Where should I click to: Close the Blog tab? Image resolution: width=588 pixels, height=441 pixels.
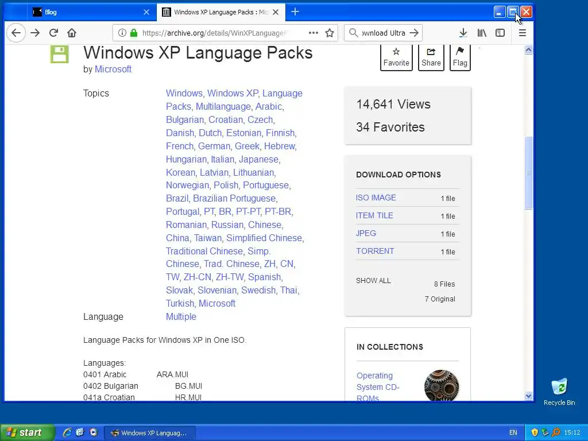click(x=146, y=12)
